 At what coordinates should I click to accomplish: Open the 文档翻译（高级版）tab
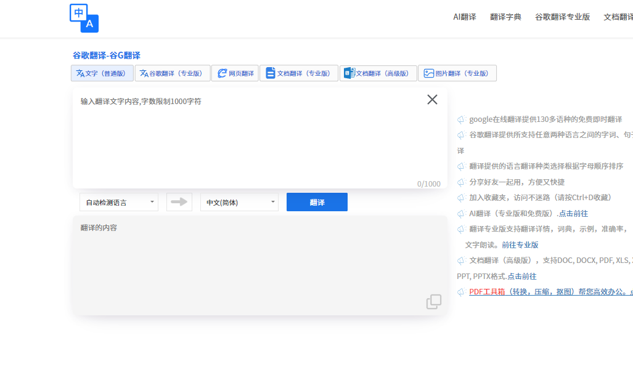coord(378,73)
